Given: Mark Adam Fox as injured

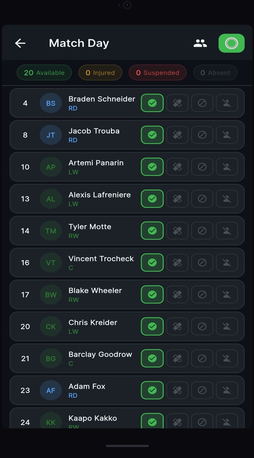Looking at the screenshot, I should pos(177,390).
